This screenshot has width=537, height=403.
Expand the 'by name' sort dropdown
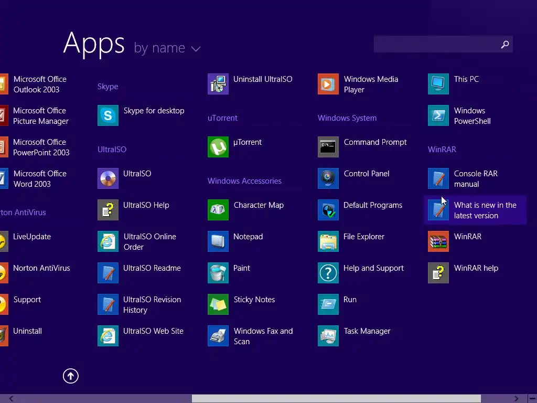coord(167,48)
